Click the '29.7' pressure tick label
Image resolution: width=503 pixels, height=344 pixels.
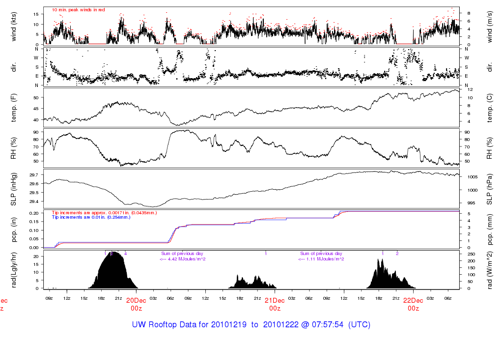[x=34, y=175]
